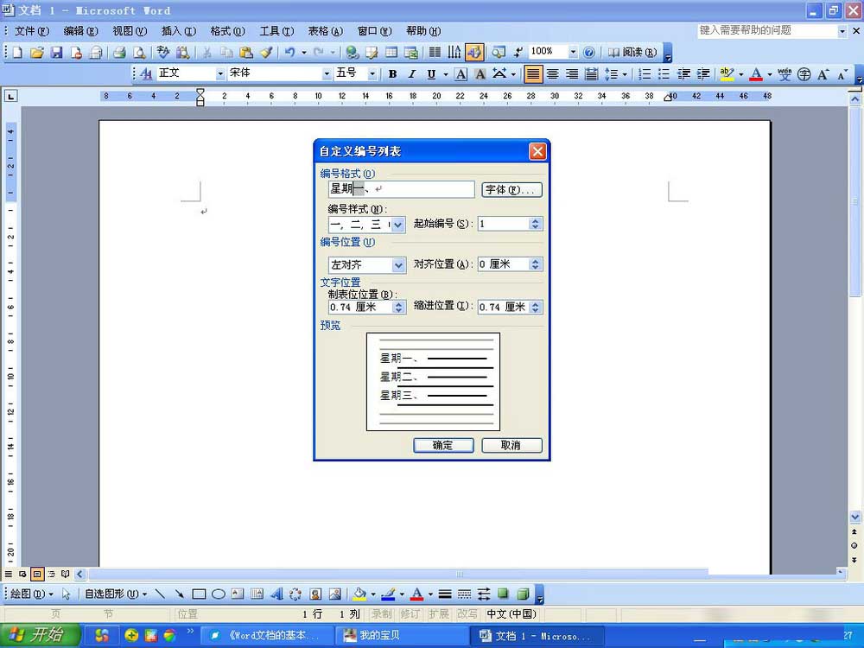The height and width of the screenshot is (648, 864).
Task: Select the Oval drawing tool
Action: pyautogui.click(x=219, y=594)
